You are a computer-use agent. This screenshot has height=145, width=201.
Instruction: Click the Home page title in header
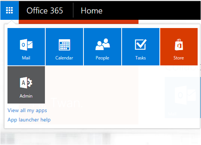[92, 10]
